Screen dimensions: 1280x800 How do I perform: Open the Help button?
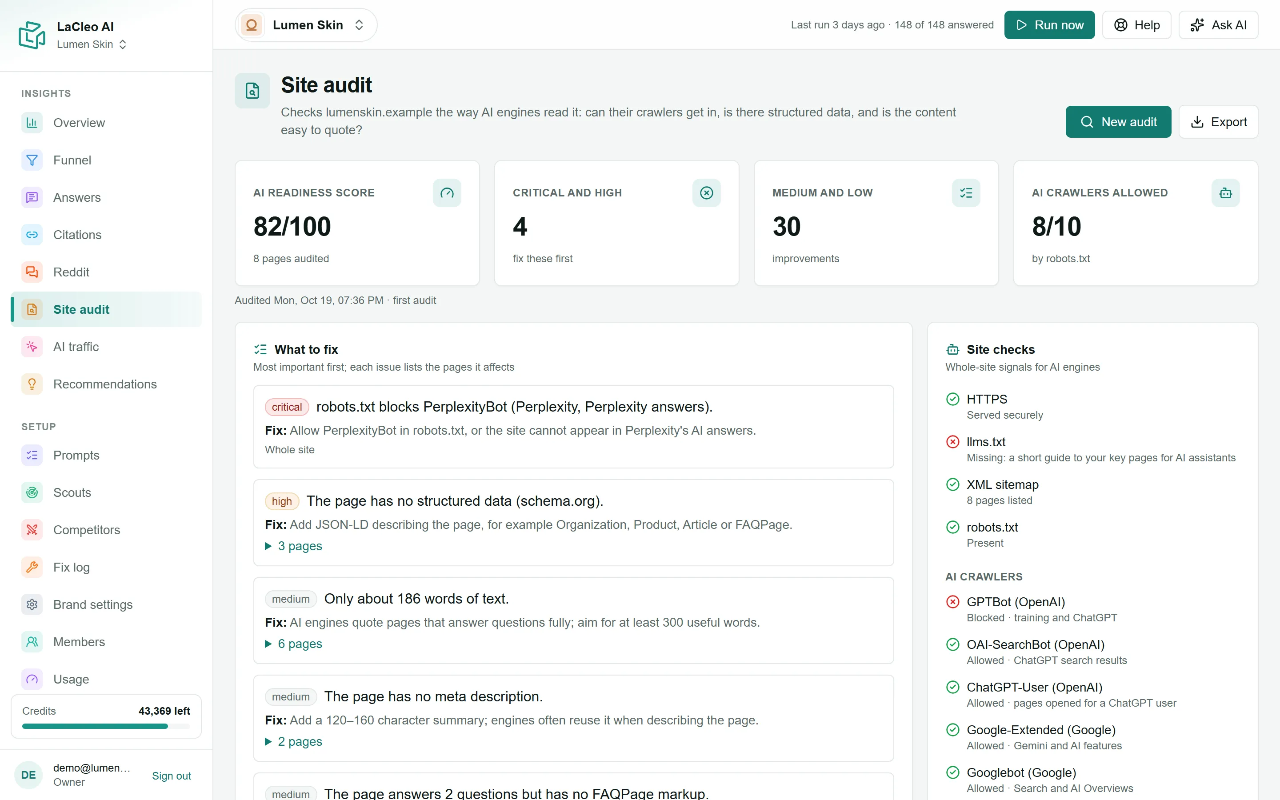(1136, 25)
